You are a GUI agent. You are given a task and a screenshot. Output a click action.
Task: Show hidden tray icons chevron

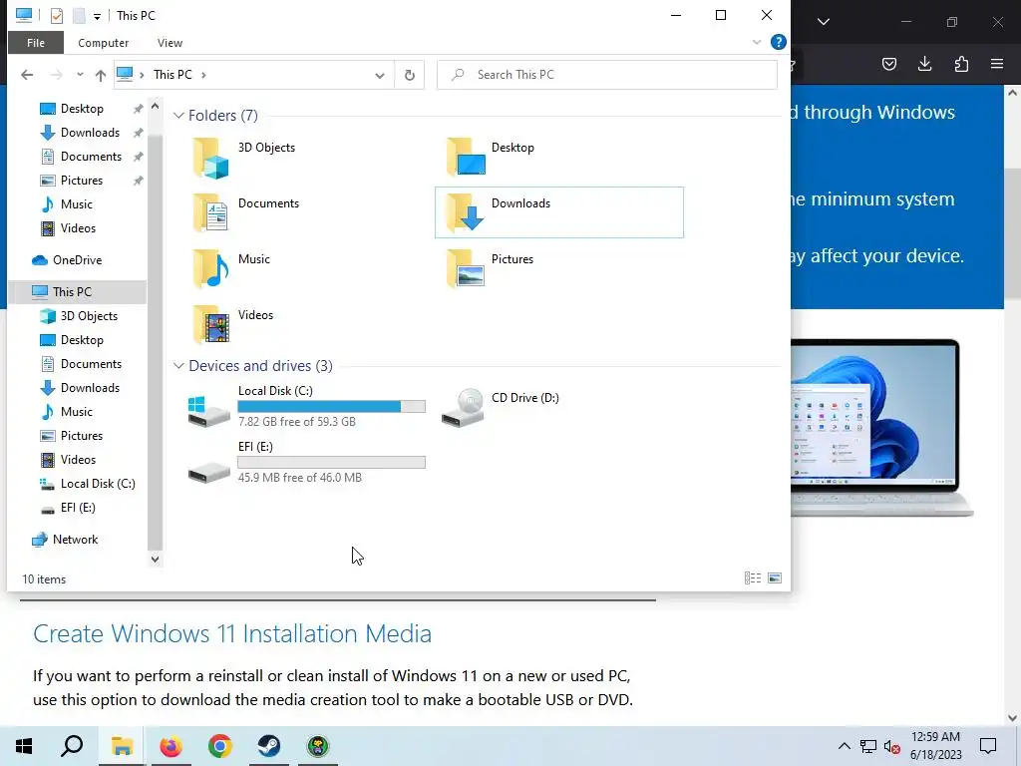tap(844, 746)
